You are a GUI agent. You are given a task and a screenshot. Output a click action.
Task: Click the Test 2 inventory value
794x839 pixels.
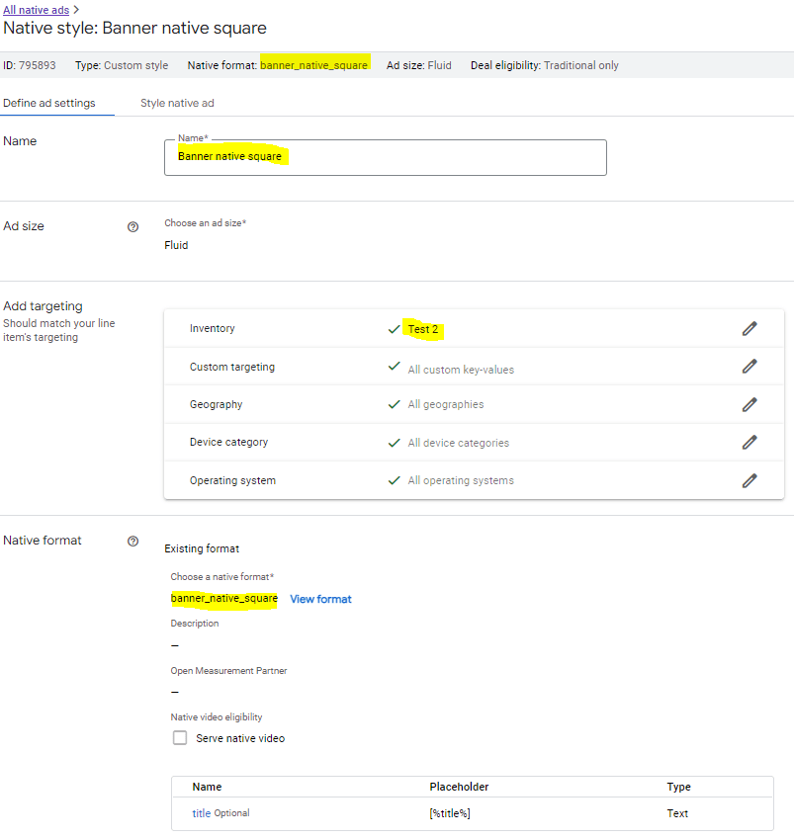coord(422,329)
